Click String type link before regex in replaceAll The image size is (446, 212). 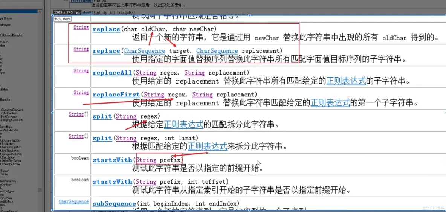coord(146,73)
